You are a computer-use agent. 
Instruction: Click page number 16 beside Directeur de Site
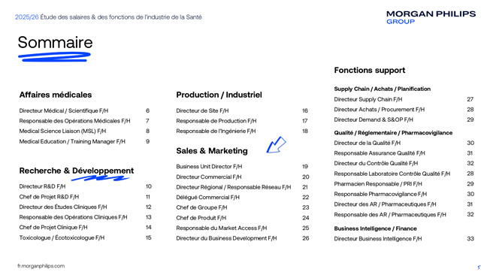[305, 110]
